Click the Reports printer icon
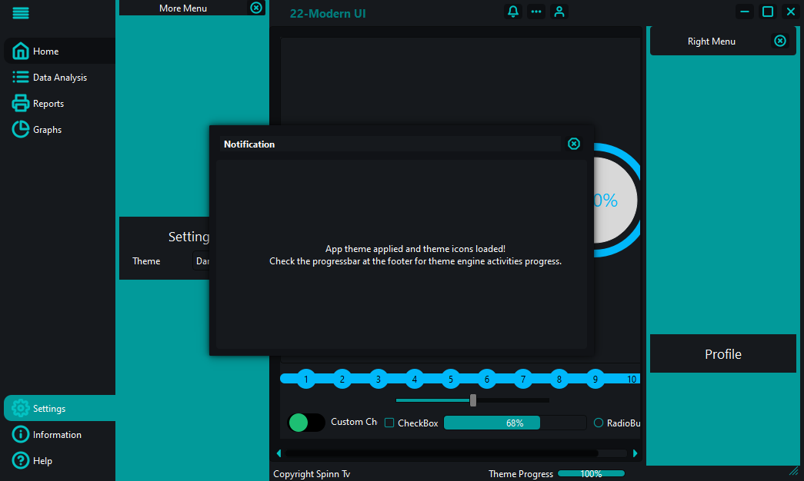The width and height of the screenshot is (804, 481). coord(21,103)
